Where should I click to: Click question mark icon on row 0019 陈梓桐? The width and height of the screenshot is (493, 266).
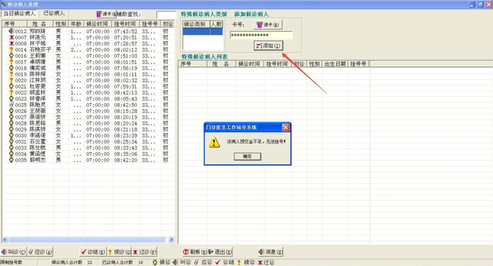(11, 74)
